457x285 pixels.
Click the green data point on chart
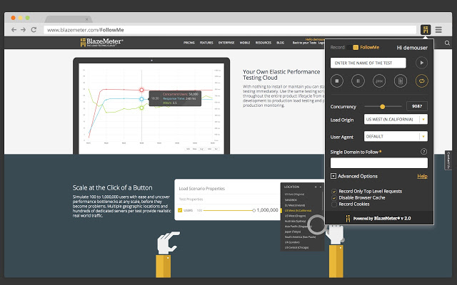[141, 108]
